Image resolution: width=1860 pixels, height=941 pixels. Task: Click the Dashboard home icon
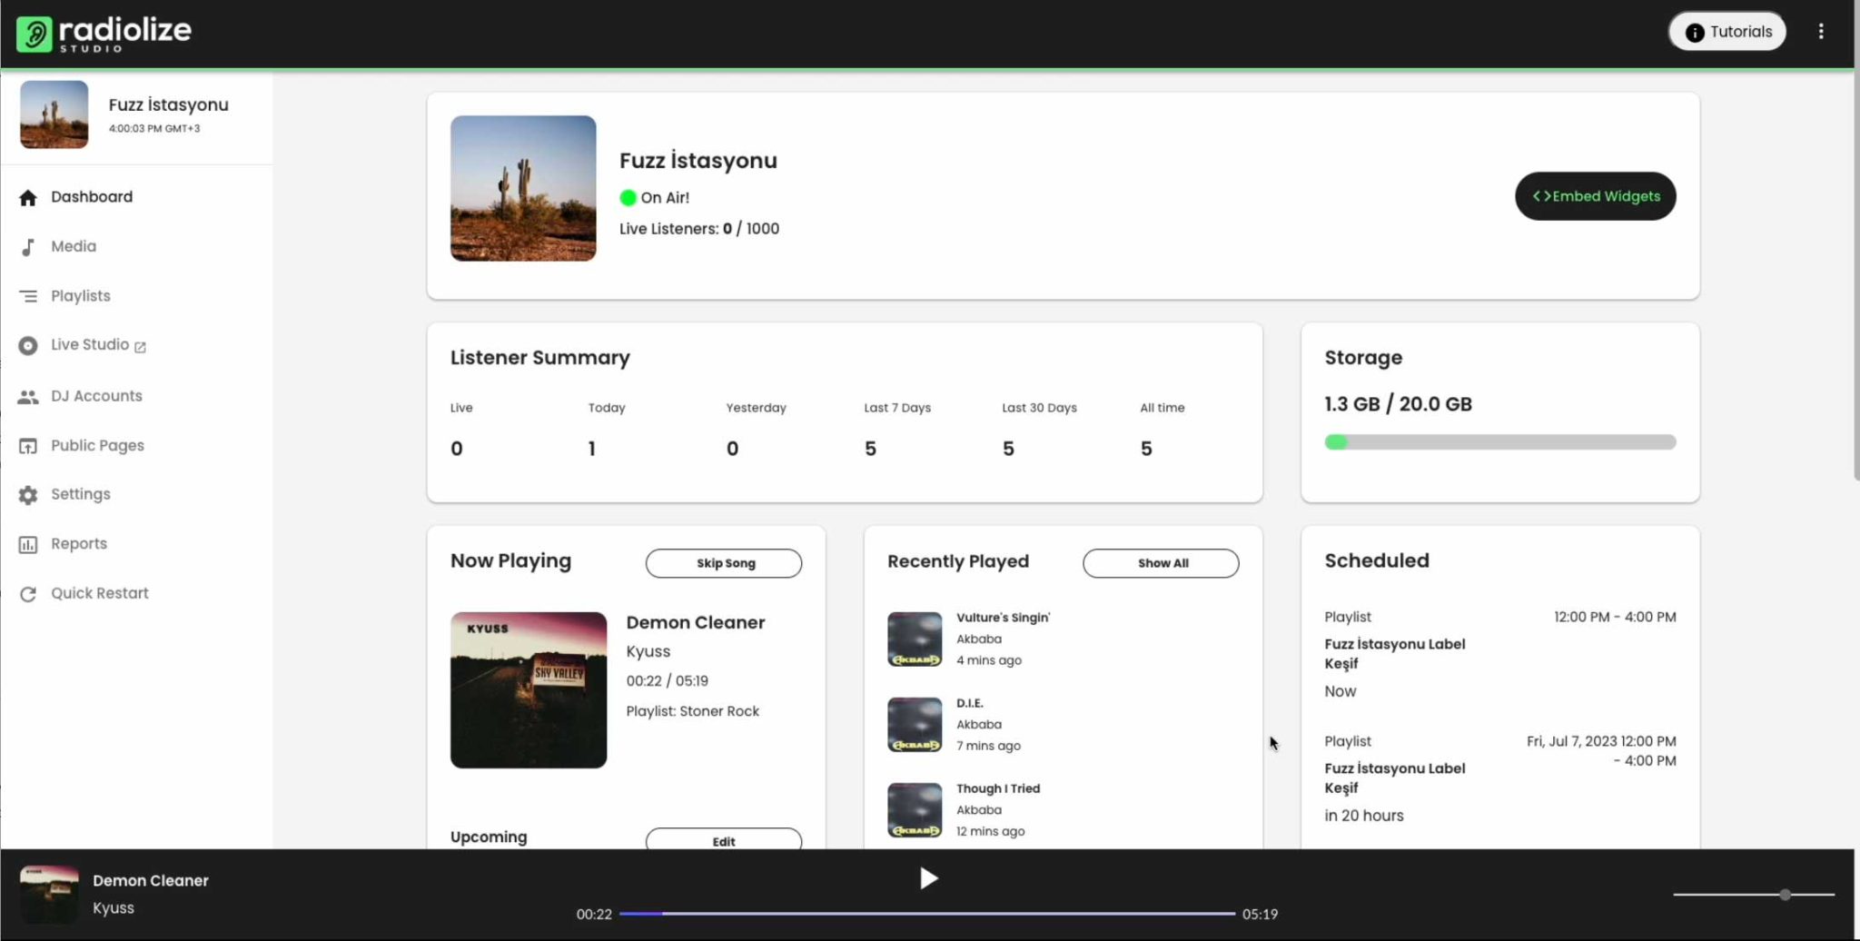[28, 198]
